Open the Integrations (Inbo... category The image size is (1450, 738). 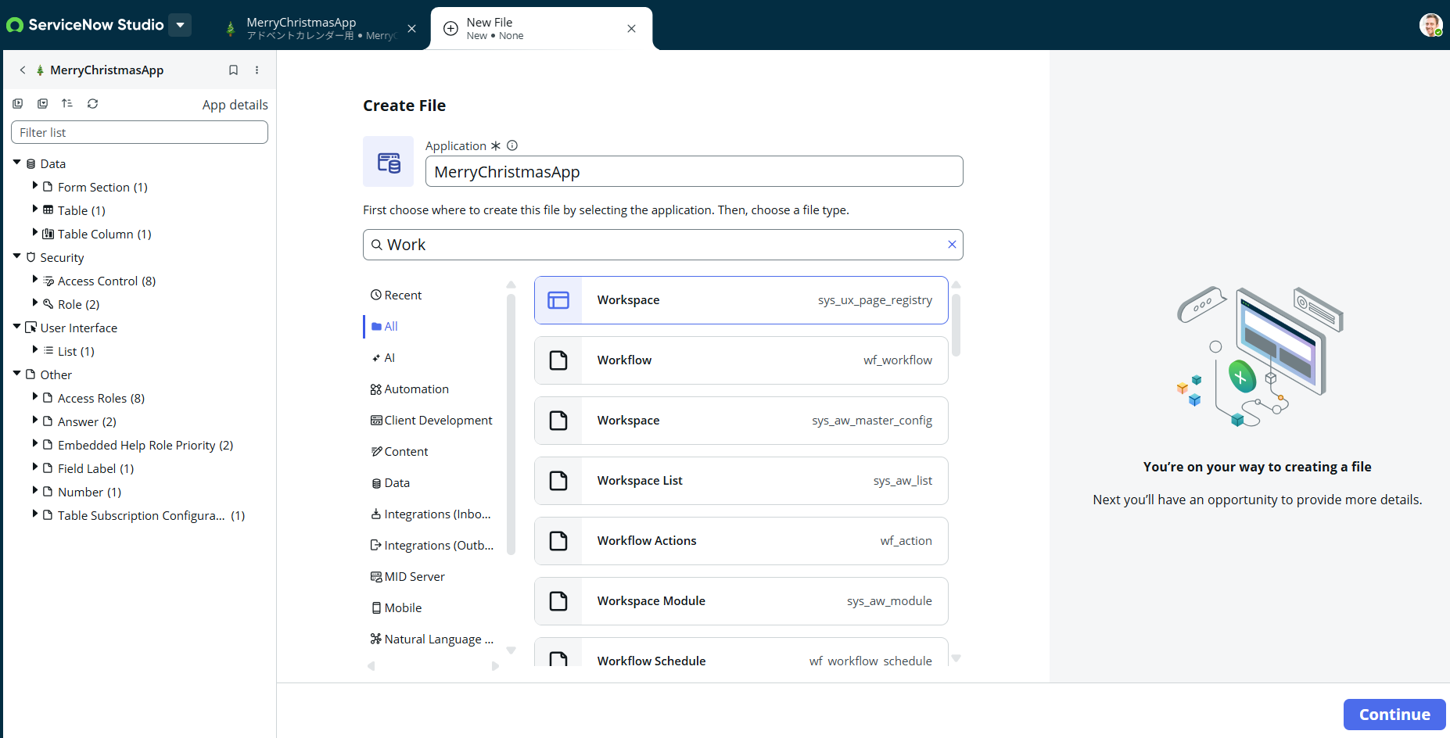(x=431, y=514)
